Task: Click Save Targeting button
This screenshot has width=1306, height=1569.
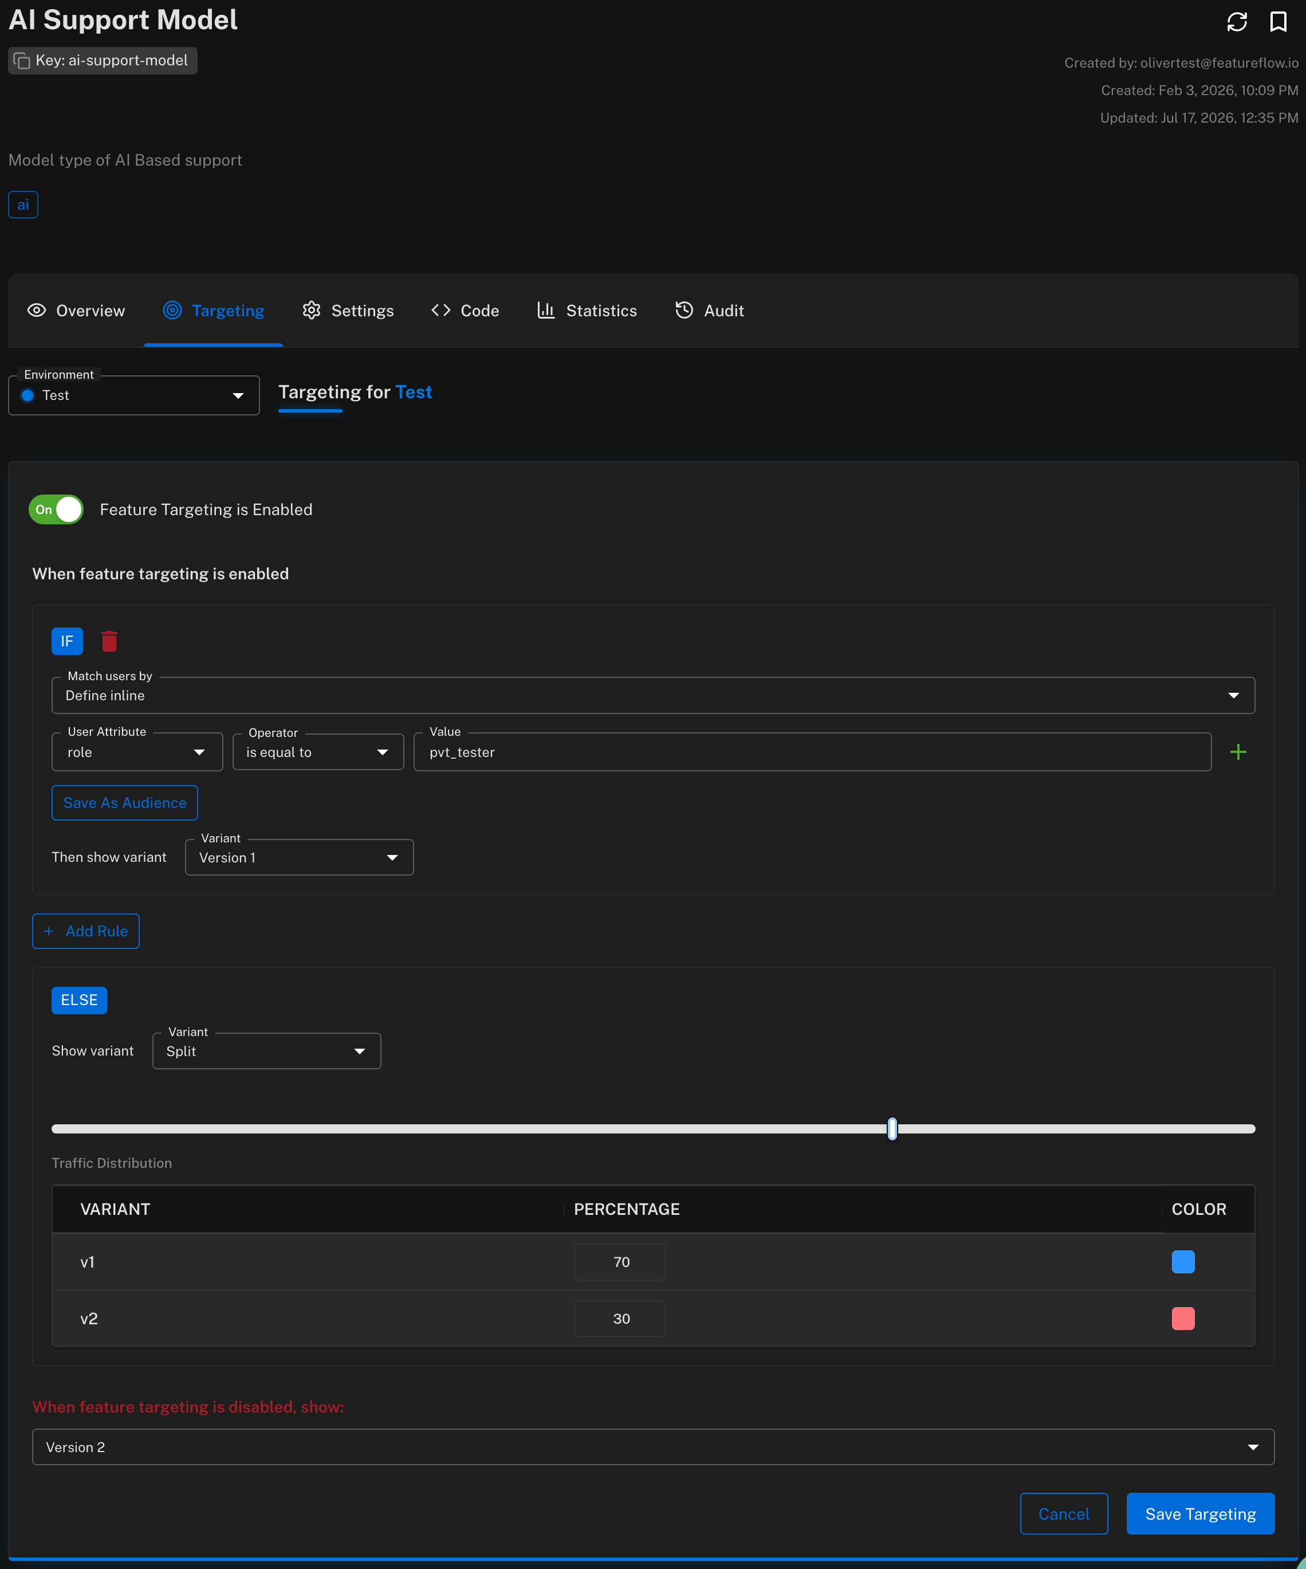Action: pyautogui.click(x=1200, y=1514)
